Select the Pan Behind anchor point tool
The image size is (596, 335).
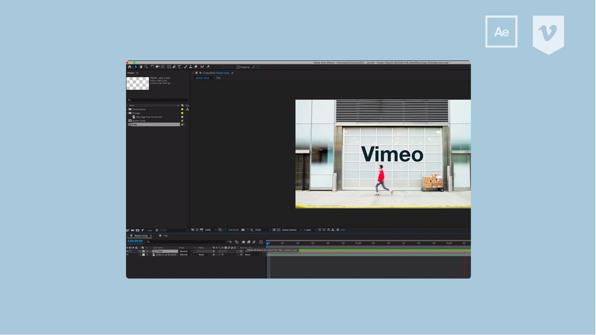point(163,67)
